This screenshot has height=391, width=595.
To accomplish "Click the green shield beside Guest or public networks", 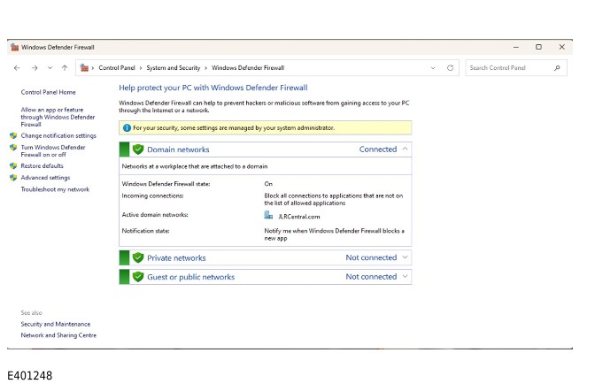I will coord(138,276).
